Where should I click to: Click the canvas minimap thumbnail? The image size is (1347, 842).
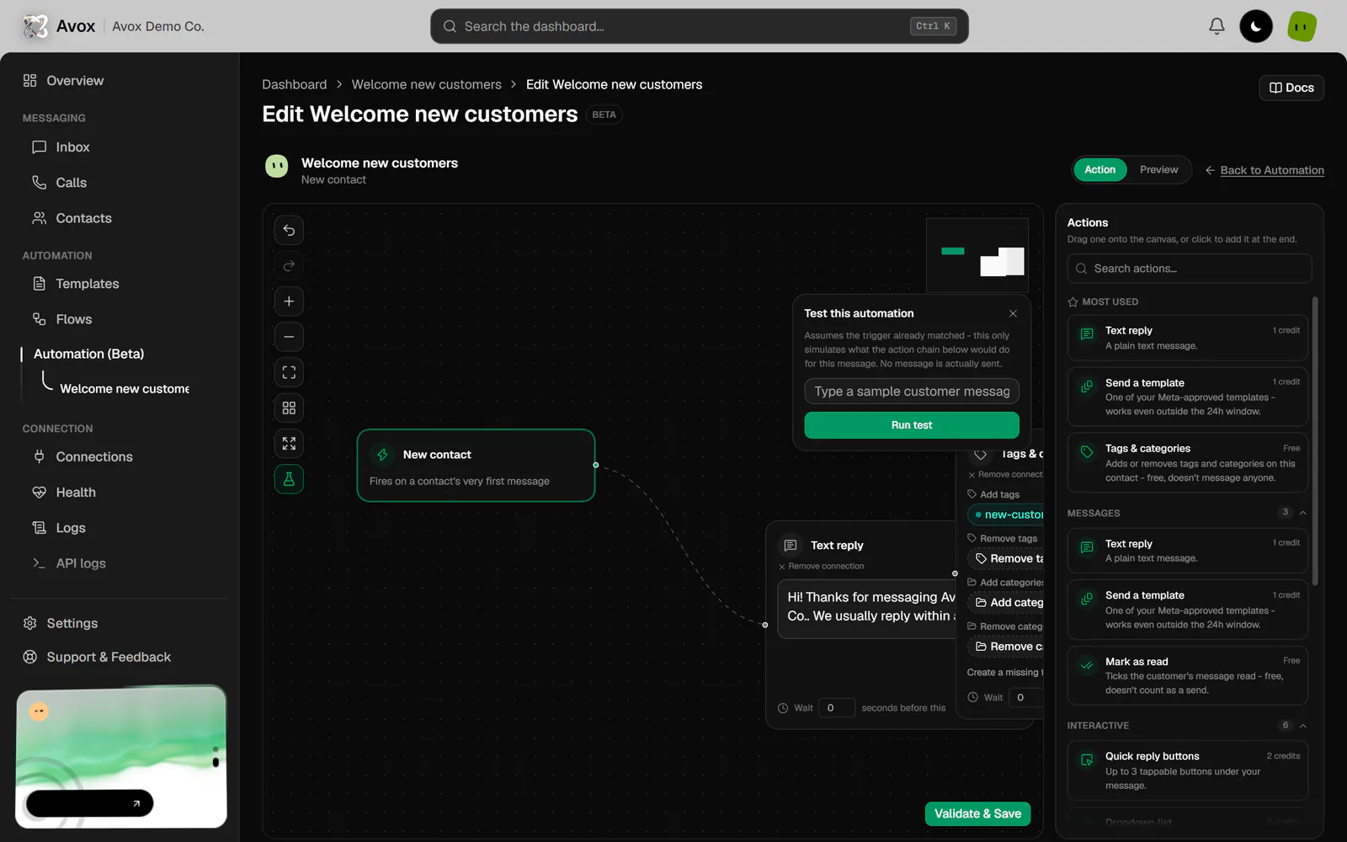[x=977, y=255]
